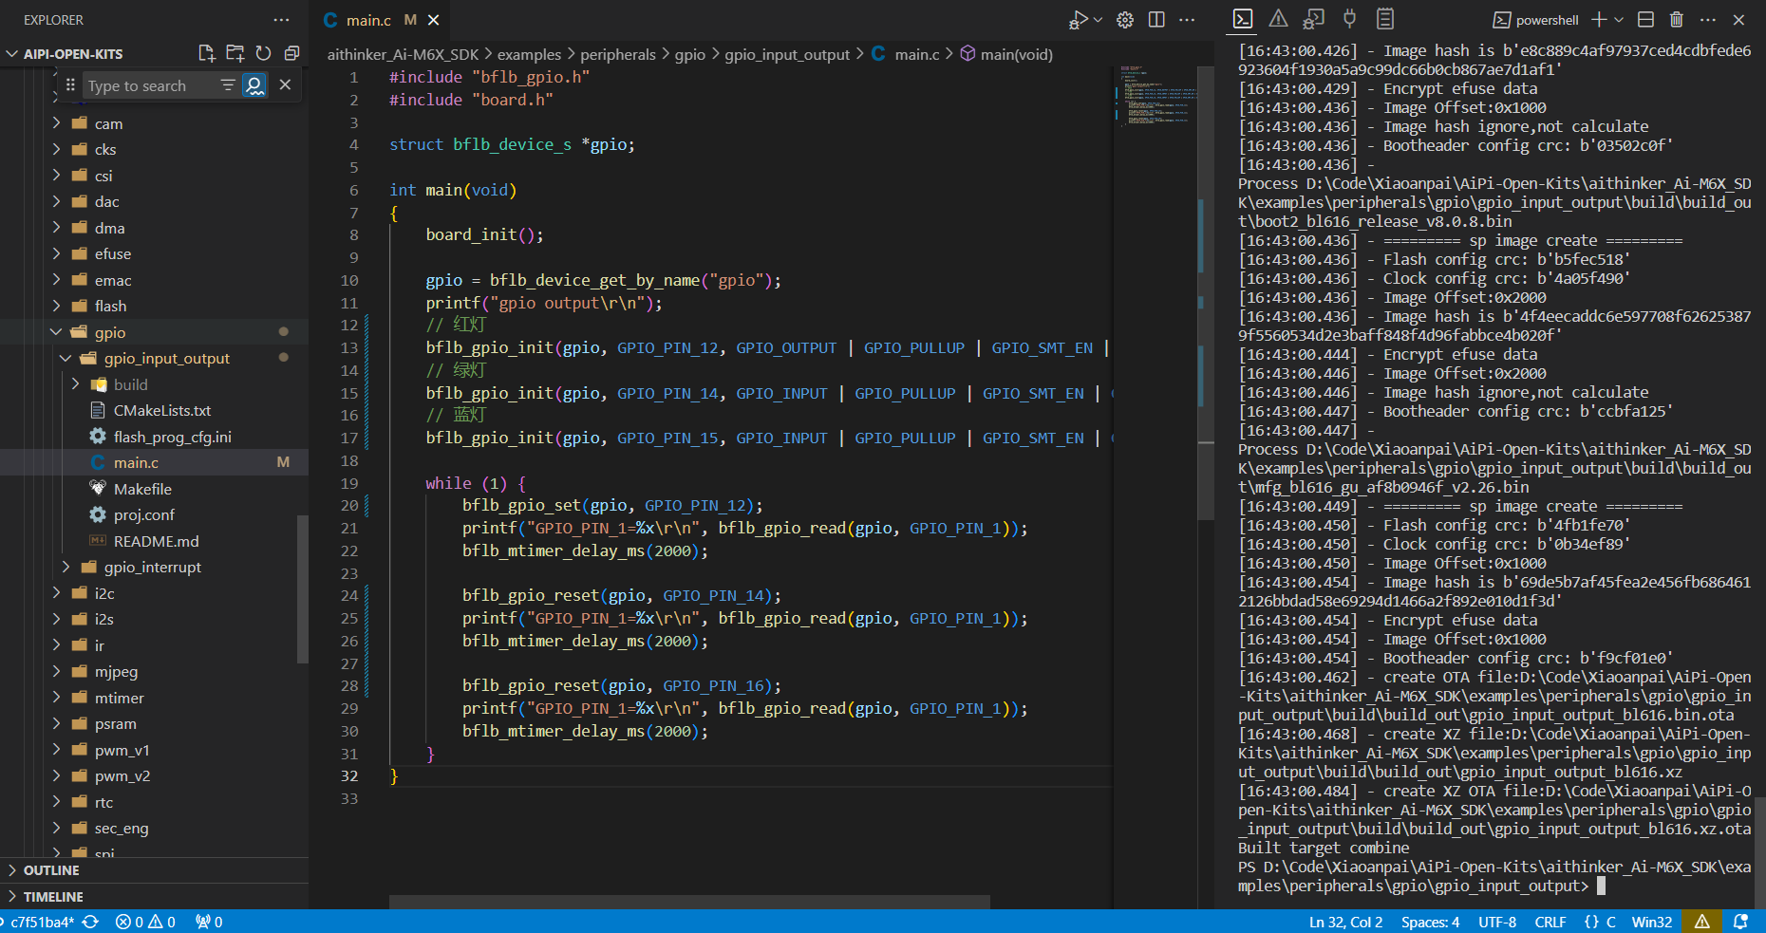Open the Ports panel tab
The width and height of the screenshot is (1766, 933).
coord(1349,18)
